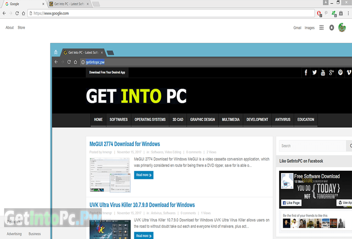Open UVK Ultra Virus Killer post title

click(x=142, y=205)
